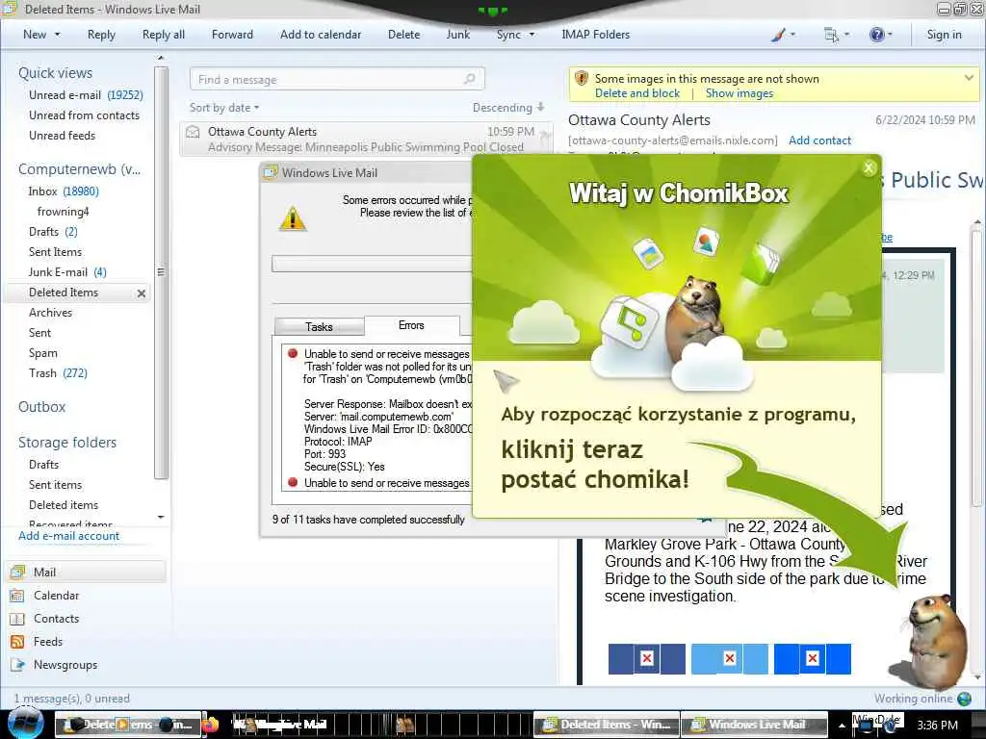986x739 pixels.
Task: Click Junk in the toolbar
Action: pos(457,36)
